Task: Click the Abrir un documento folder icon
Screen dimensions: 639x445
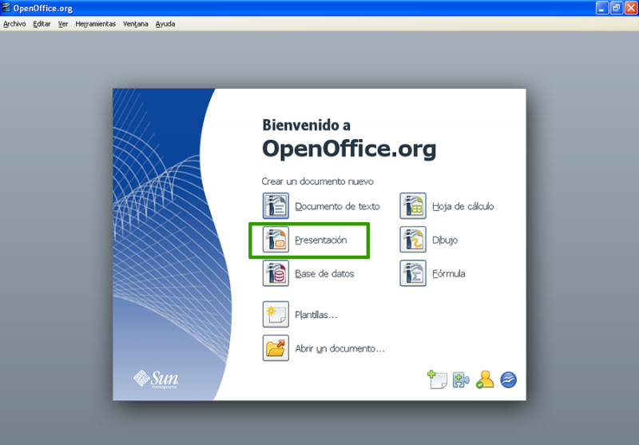Action: pos(276,348)
